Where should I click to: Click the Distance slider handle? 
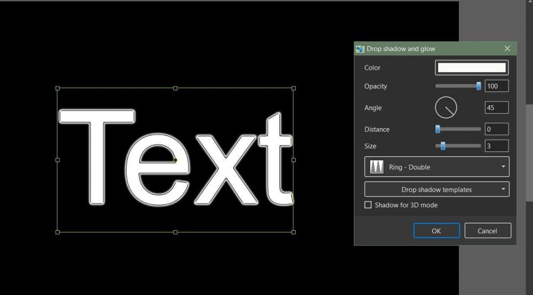438,129
